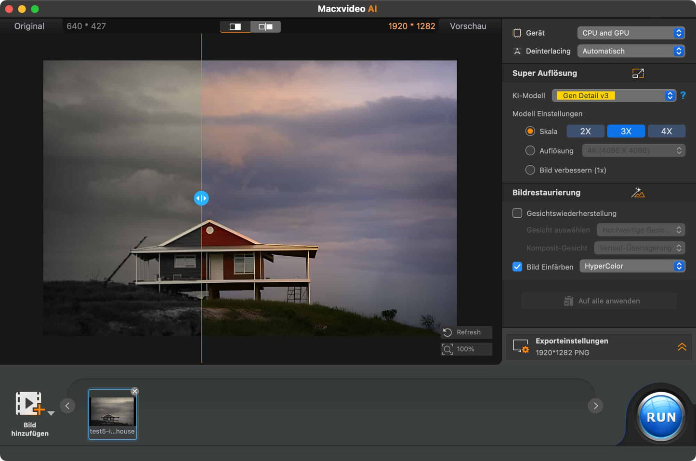696x461 pixels.
Task: Open the HyperColor colorize dropdown
Action: 632,266
